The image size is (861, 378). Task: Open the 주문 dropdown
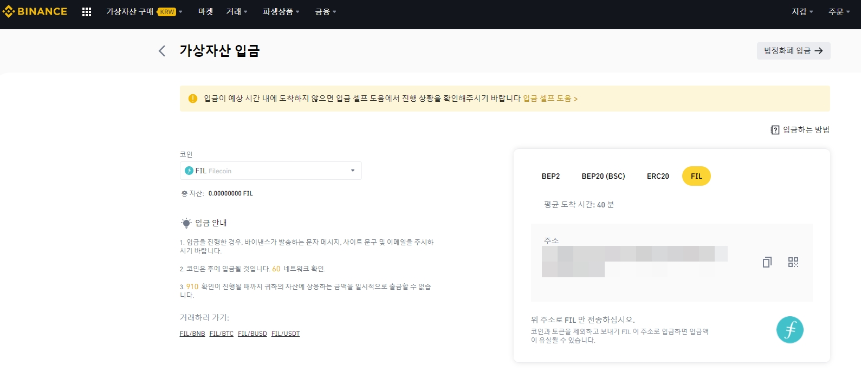point(839,12)
